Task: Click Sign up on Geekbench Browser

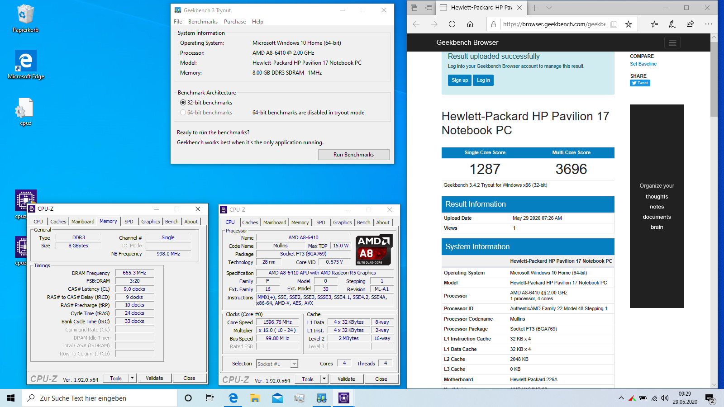Action: coord(460,80)
